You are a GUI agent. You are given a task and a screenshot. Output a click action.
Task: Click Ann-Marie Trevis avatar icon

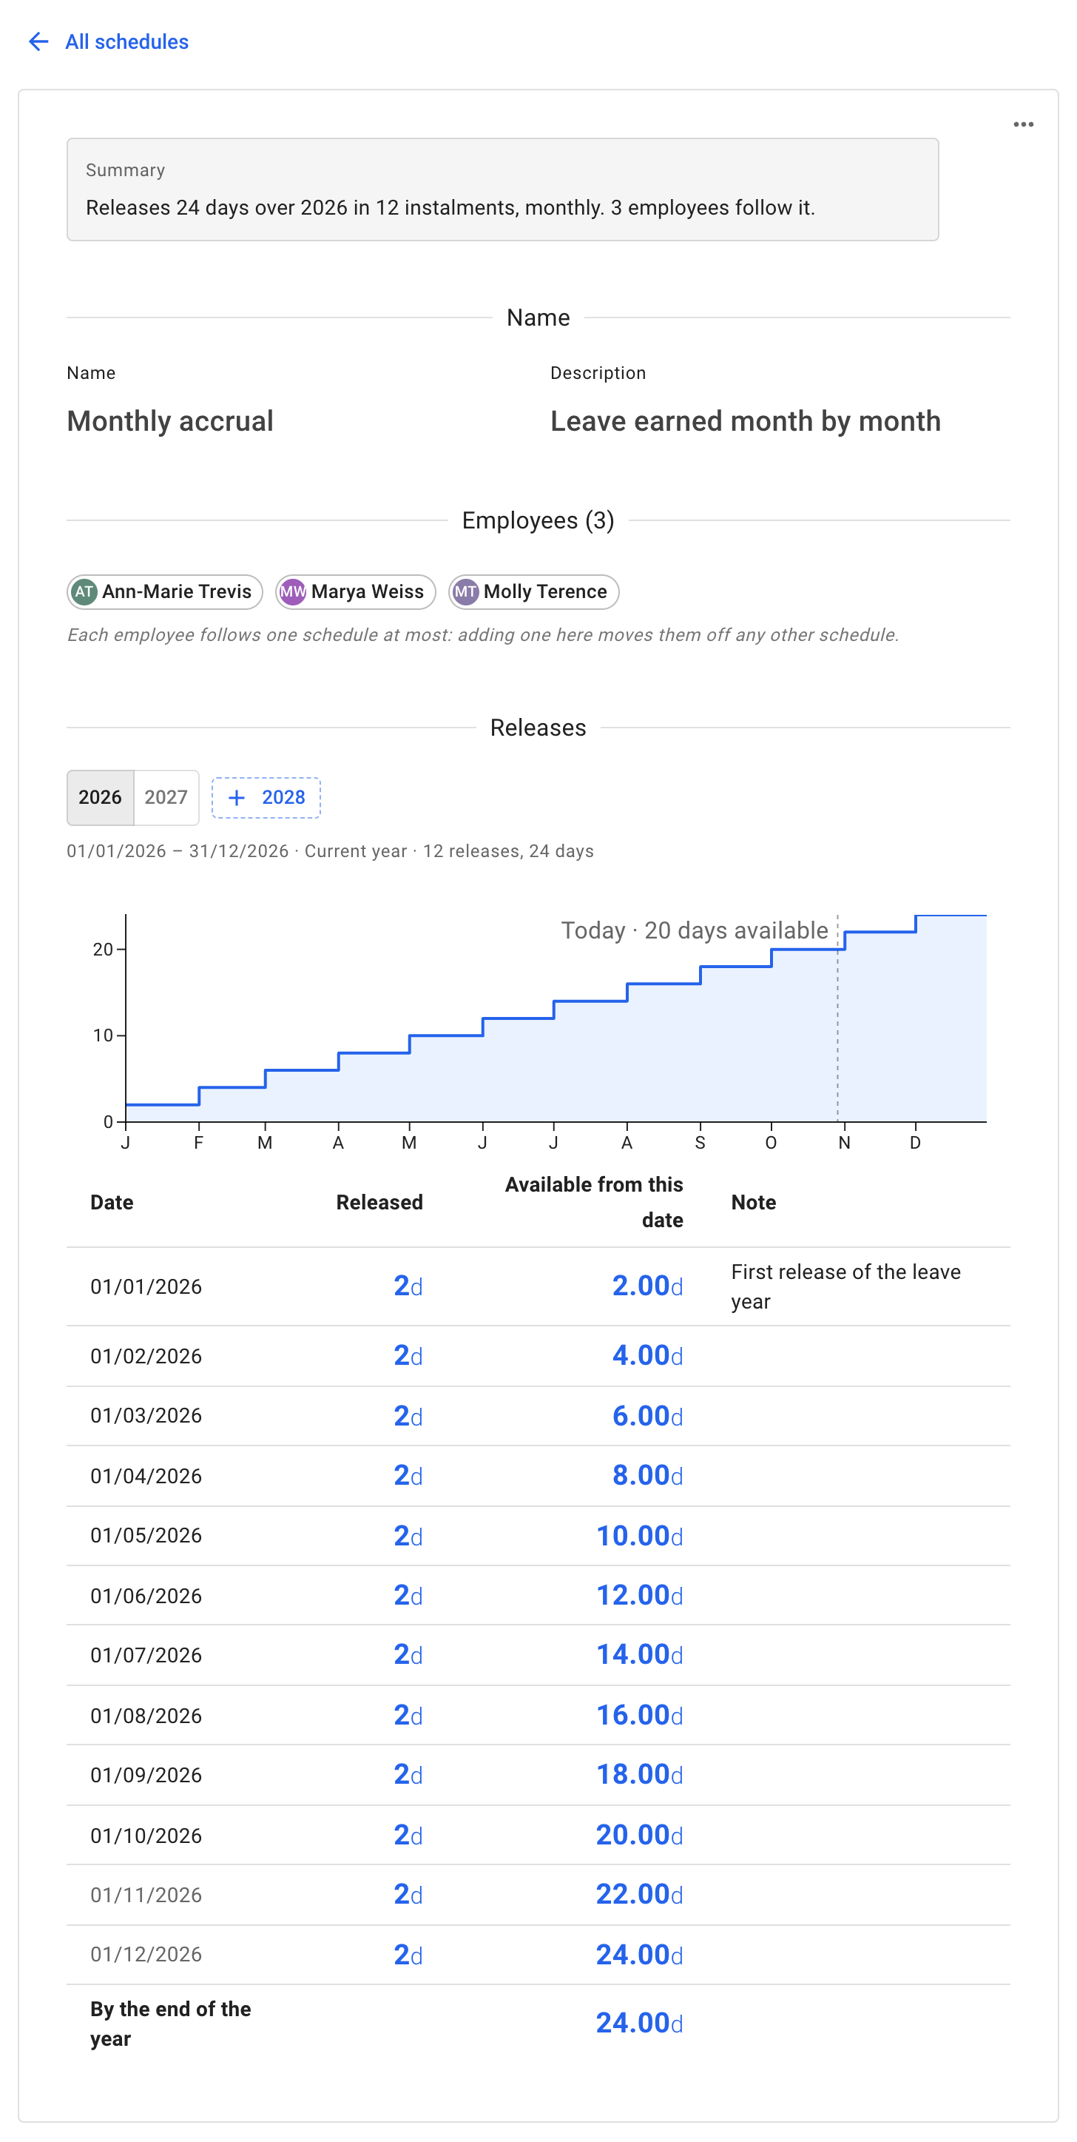pos(84,592)
